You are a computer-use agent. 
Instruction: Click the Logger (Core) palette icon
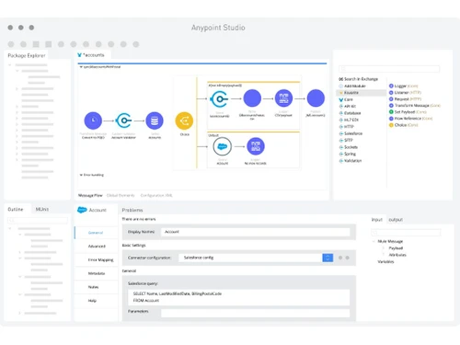[x=391, y=86]
